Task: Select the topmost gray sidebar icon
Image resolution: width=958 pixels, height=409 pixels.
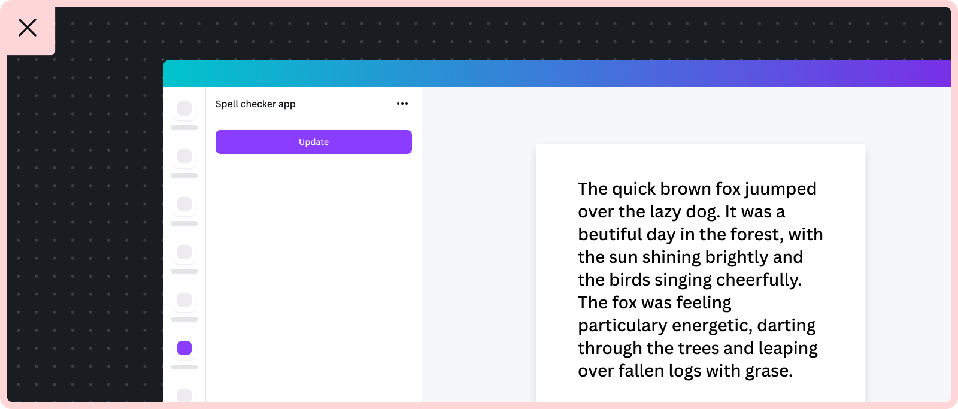Action: click(x=184, y=108)
